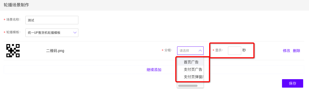
Task: Click the 删除 link for 二维码.png
Action: 297,51
